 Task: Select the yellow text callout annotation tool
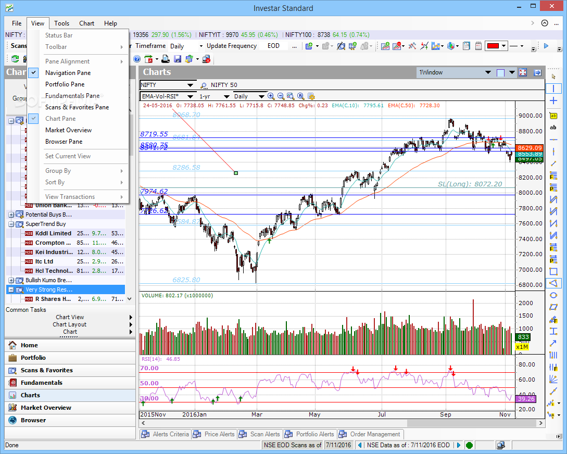[x=553, y=116]
